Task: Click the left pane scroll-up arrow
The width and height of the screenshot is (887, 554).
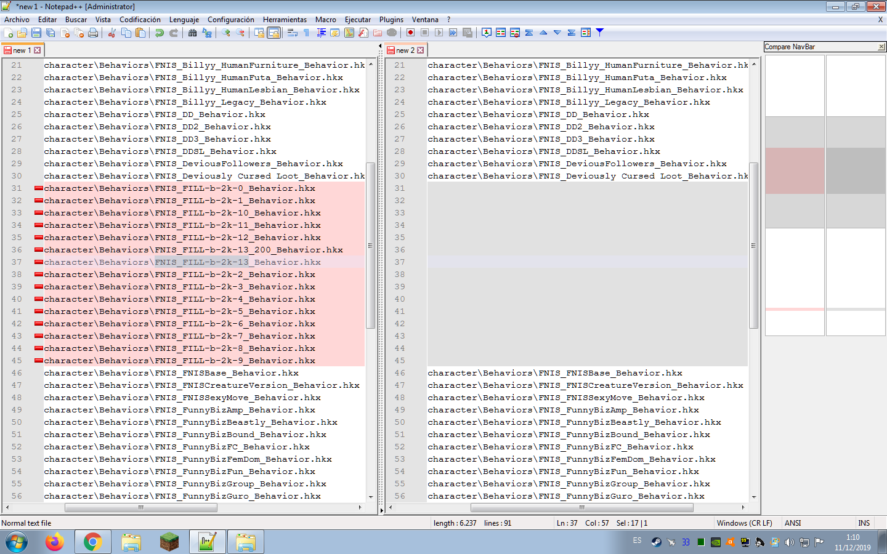Action: [x=371, y=64]
